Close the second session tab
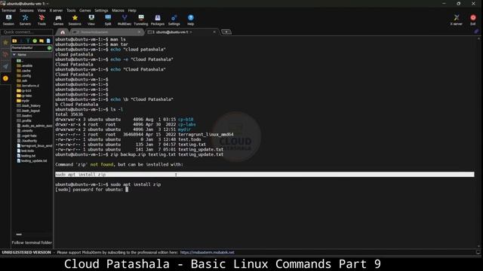483x271 pixels. (139, 32)
